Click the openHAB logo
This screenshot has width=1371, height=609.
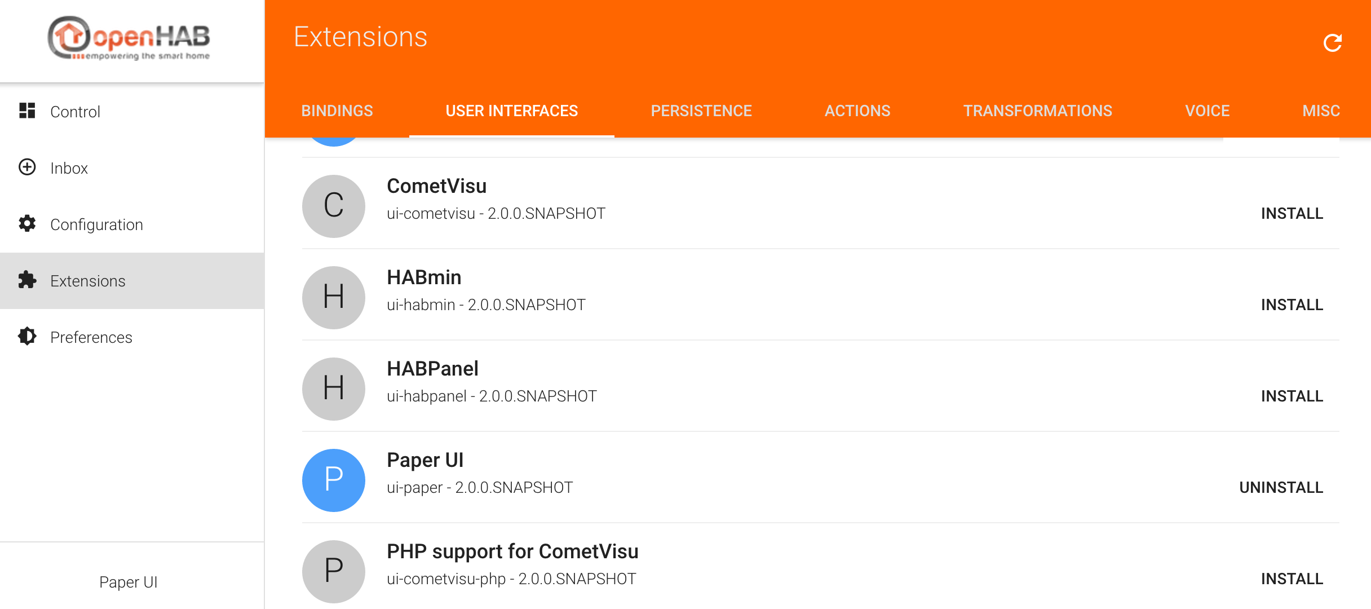pyautogui.click(x=129, y=38)
